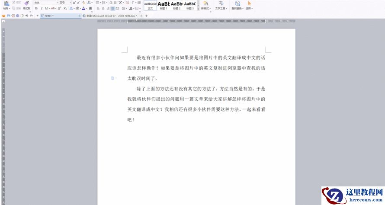Click the clear formatting eraser icon
Viewport: 385px width, 205px height.
point(84,3)
